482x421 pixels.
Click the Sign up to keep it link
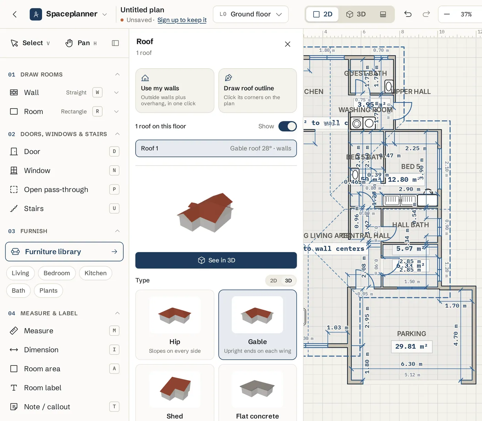pos(182,20)
